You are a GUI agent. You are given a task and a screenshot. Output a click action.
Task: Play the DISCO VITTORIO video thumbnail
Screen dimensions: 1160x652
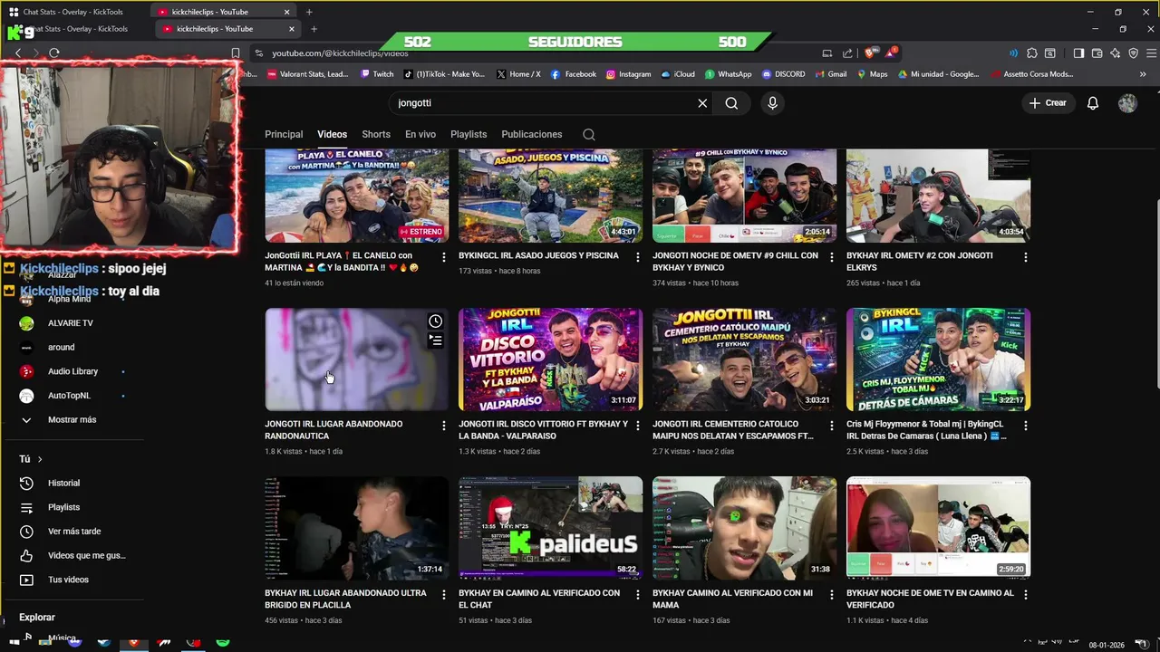550,360
